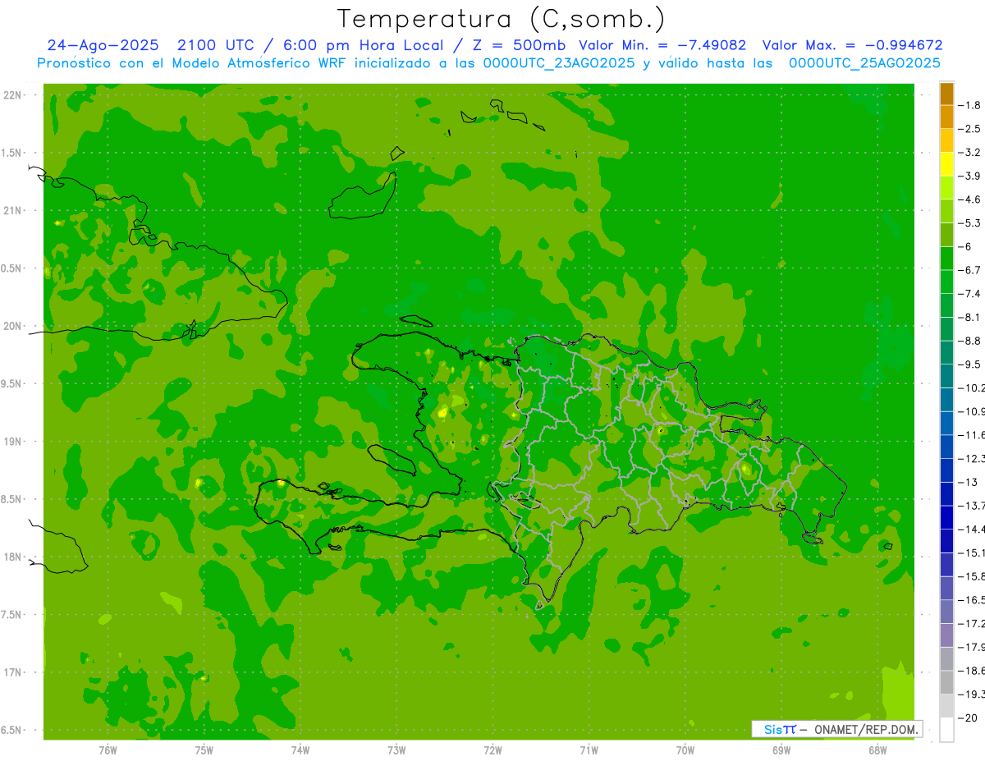Click the "-20" colorbar value
The height and width of the screenshot is (761, 985).
[x=968, y=717]
